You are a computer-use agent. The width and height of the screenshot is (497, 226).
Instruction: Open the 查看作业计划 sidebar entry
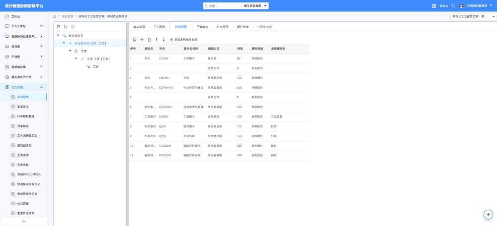(x=26, y=213)
